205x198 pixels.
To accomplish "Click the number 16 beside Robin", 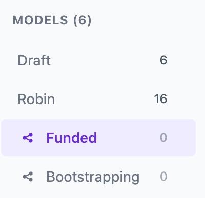I will (160, 99).
